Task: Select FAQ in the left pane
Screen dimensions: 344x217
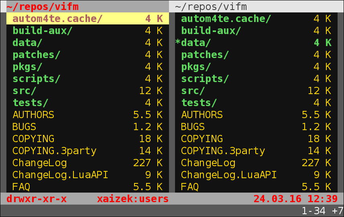Action: [x=88, y=187]
